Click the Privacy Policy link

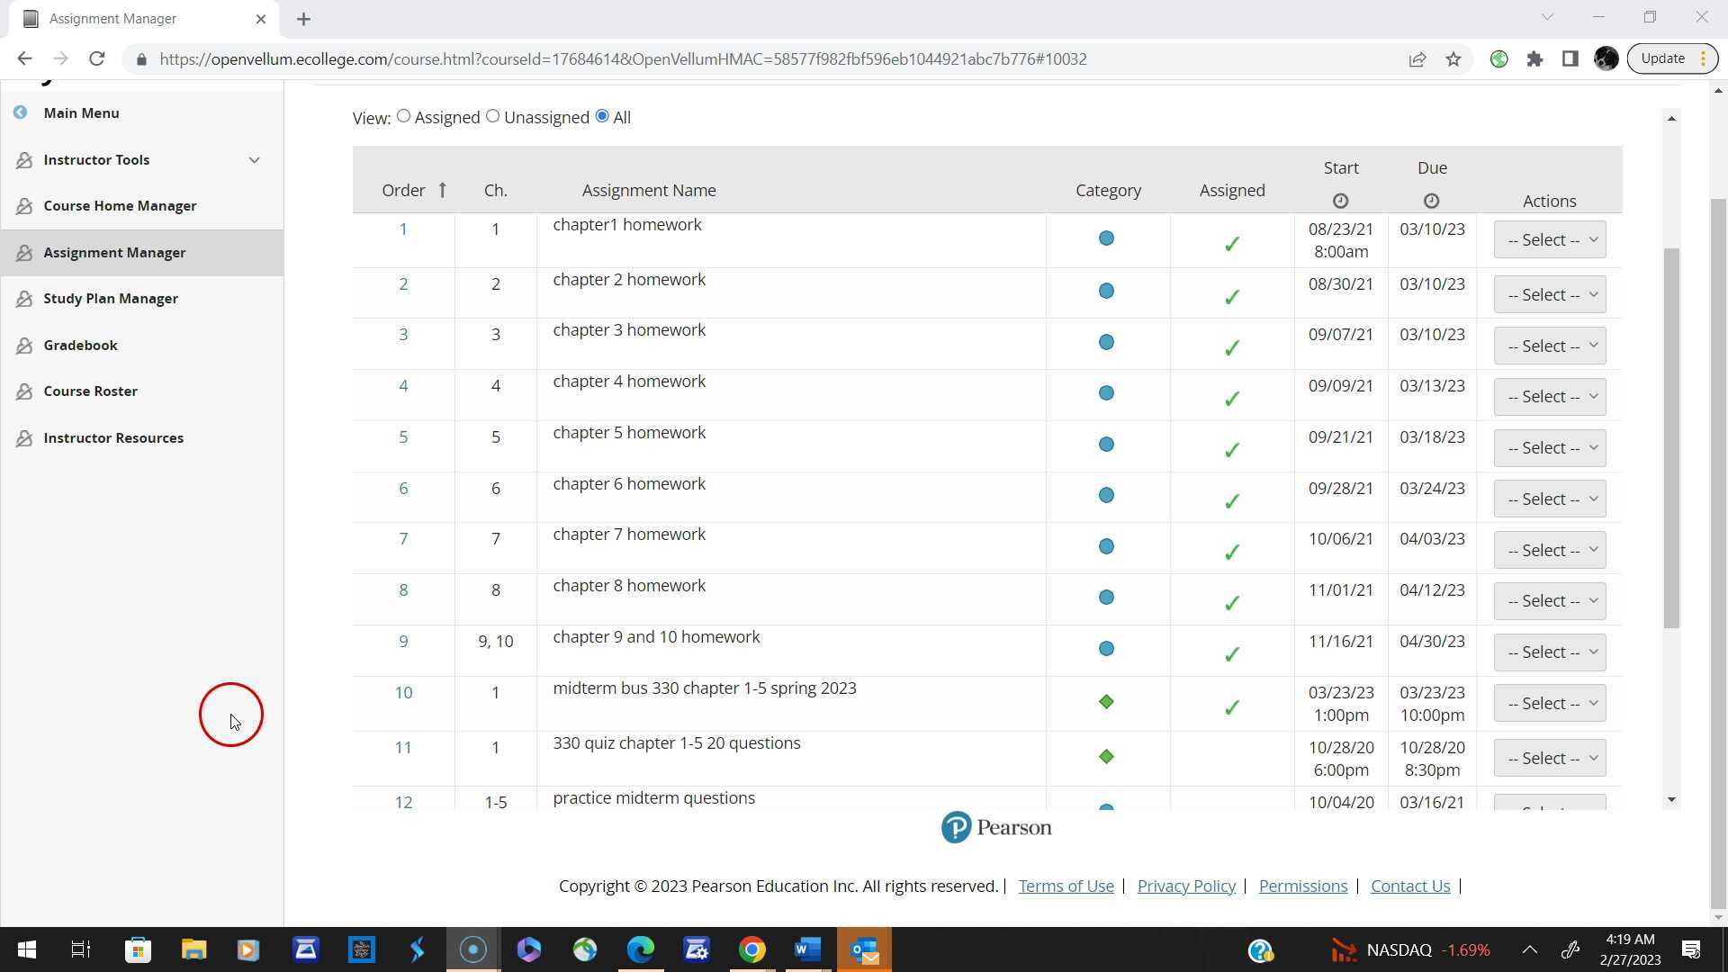[1185, 886]
